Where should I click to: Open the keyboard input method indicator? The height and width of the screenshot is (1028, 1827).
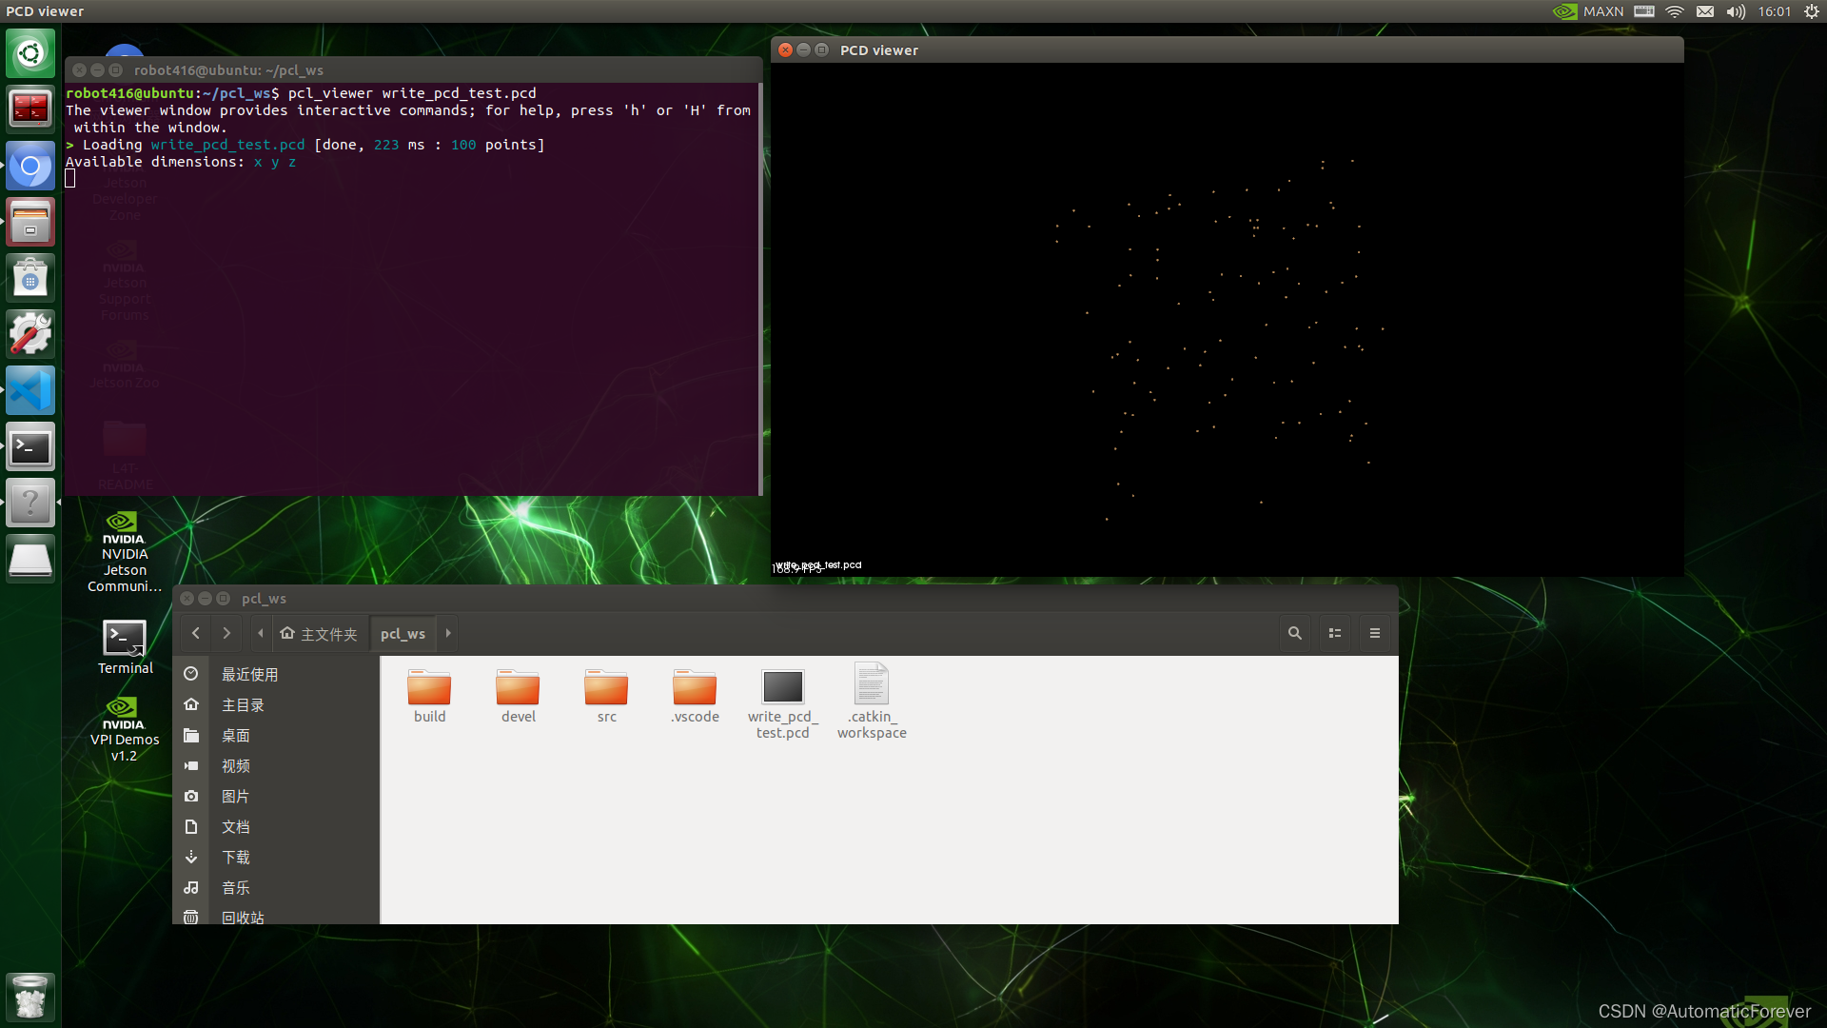click(x=1645, y=11)
